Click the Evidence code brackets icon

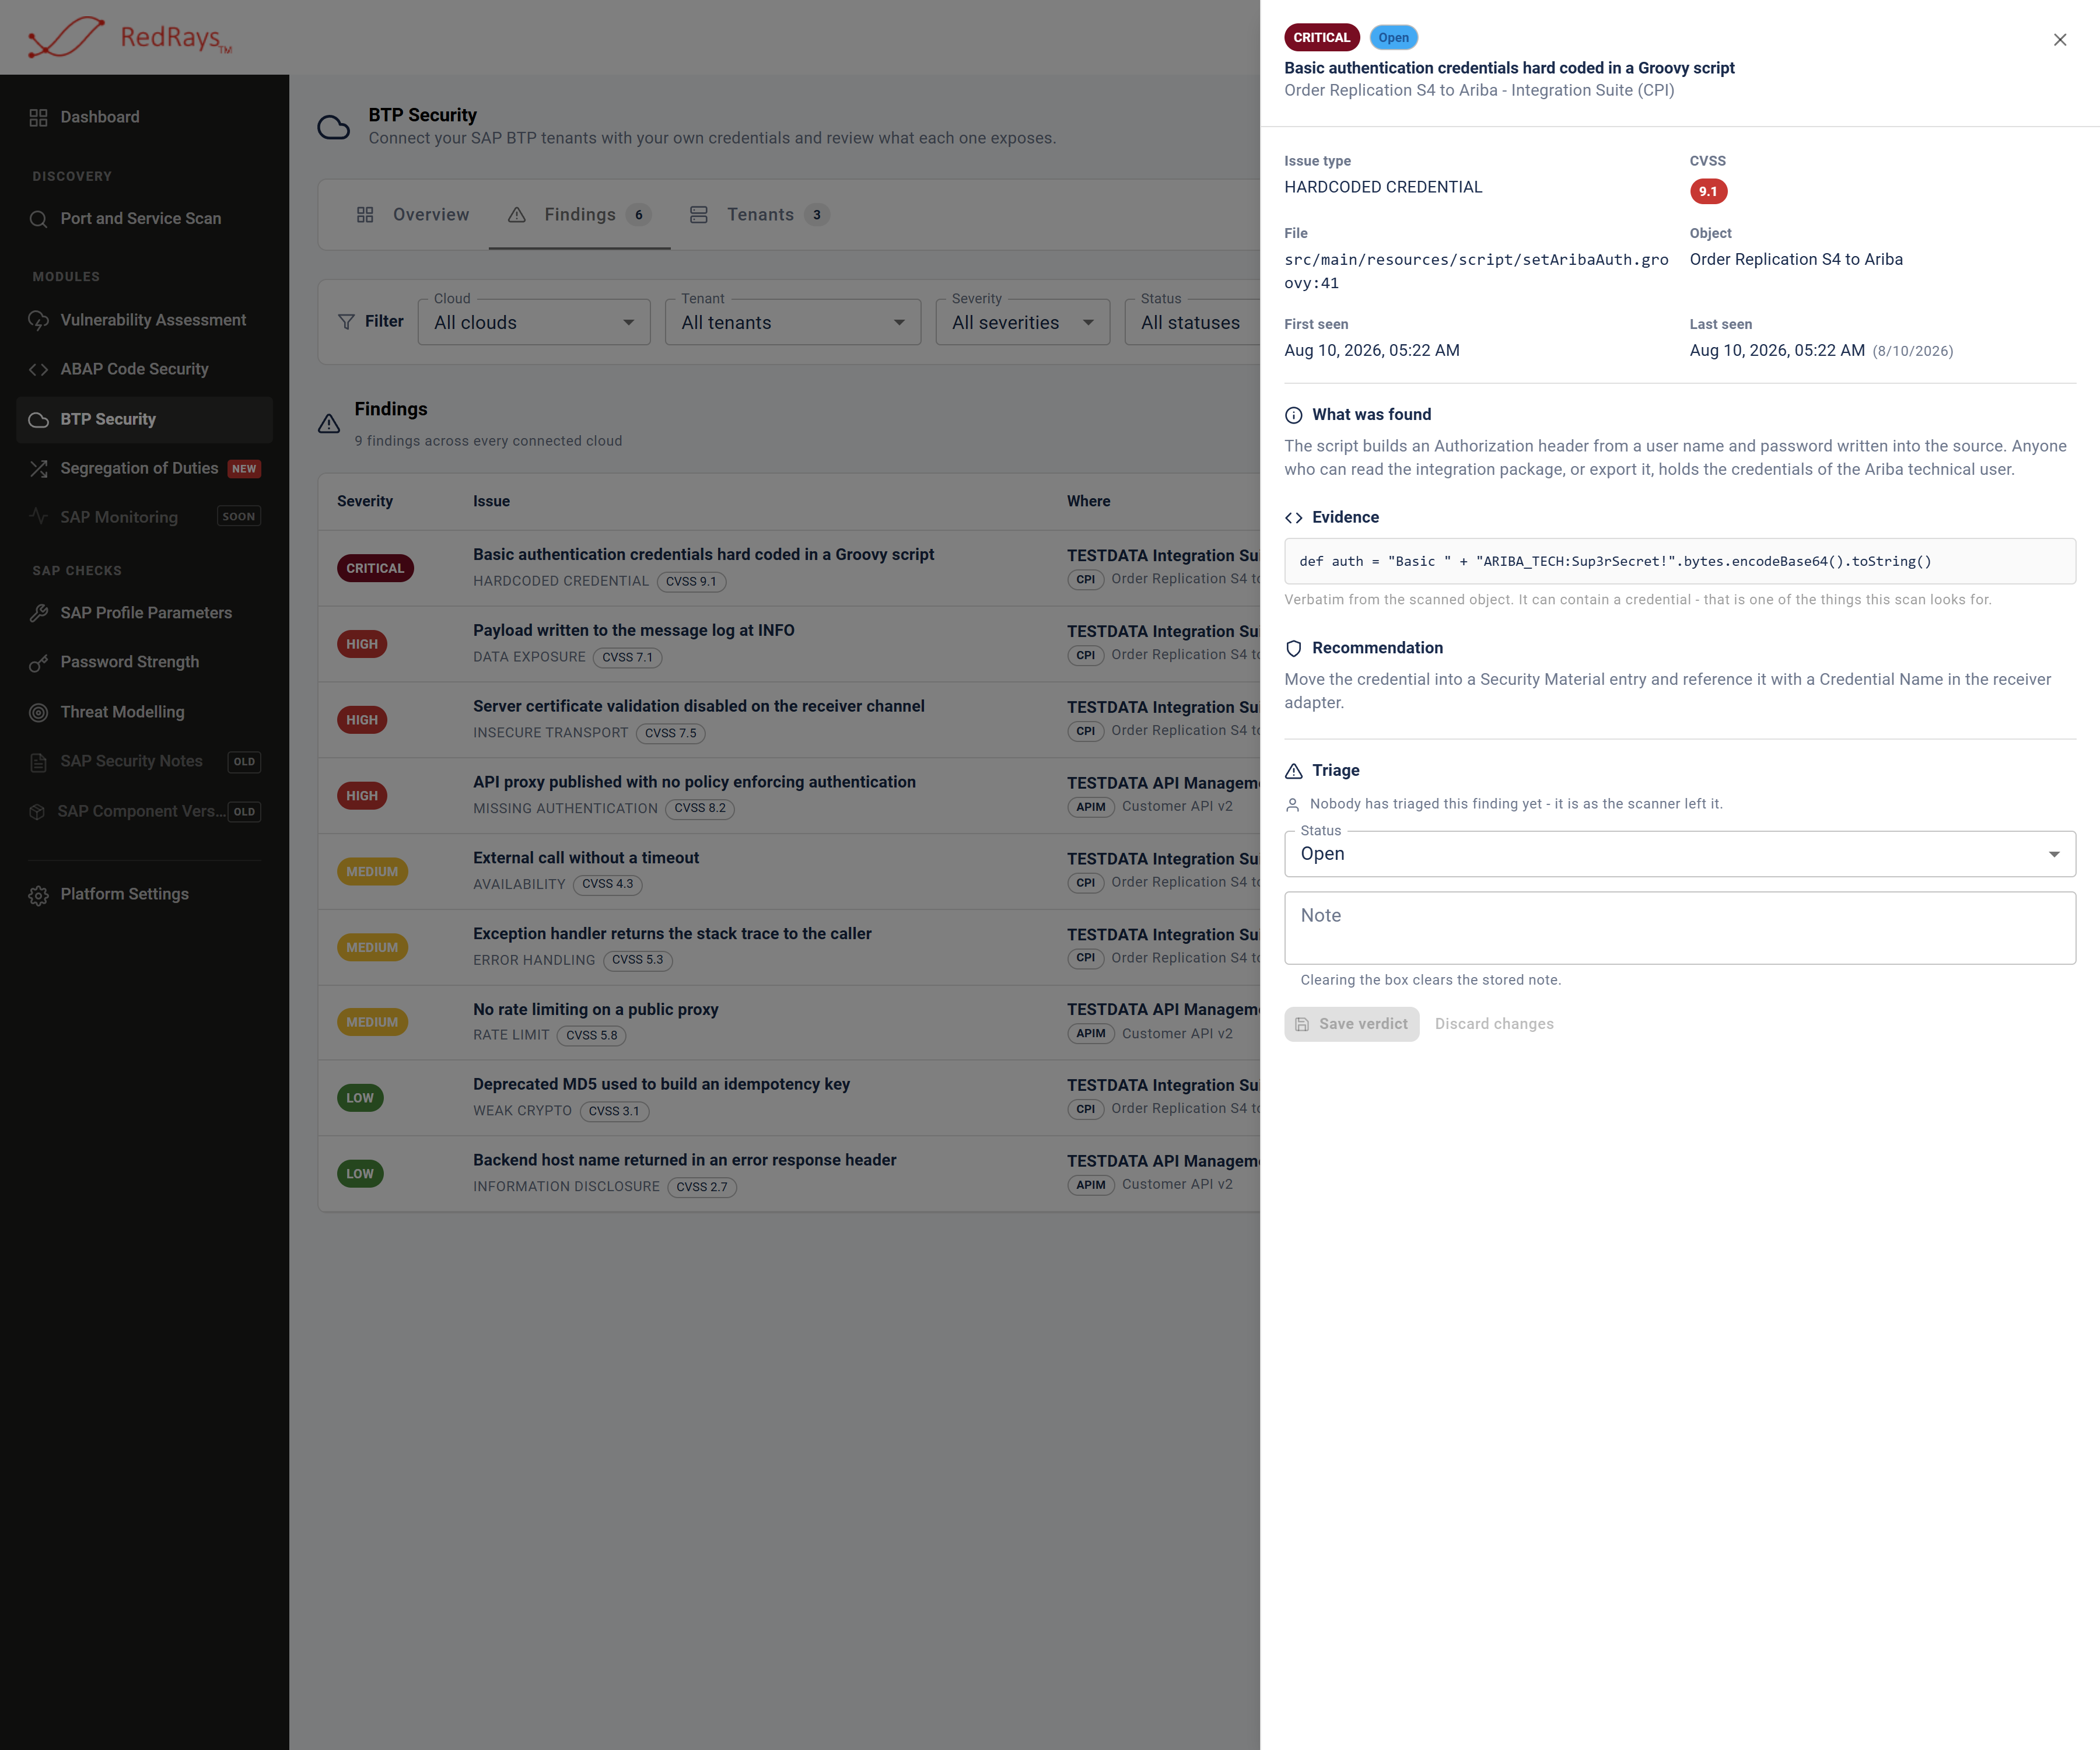tap(1294, 518)
